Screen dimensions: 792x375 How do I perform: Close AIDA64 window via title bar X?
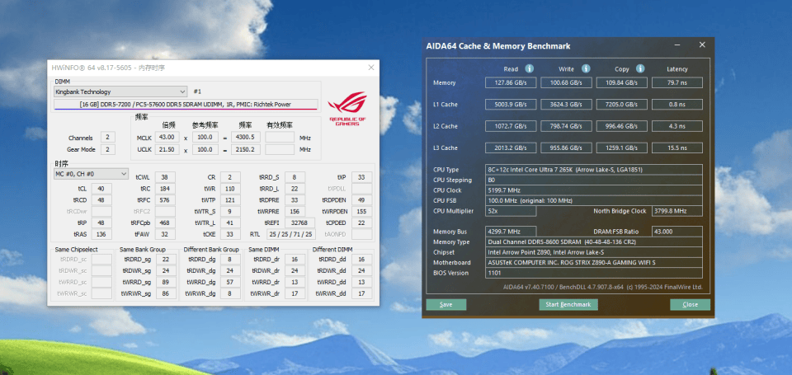(702, 45)
